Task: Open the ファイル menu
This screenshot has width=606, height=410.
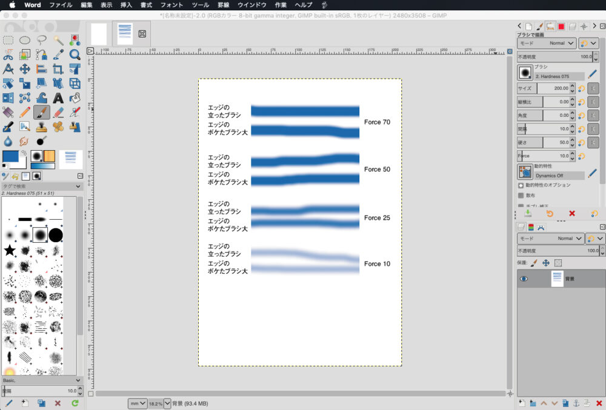Action: tap(61, 5)
